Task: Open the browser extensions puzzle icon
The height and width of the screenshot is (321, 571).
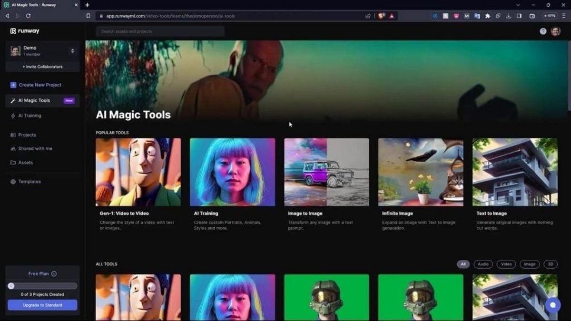Action: 487,16
